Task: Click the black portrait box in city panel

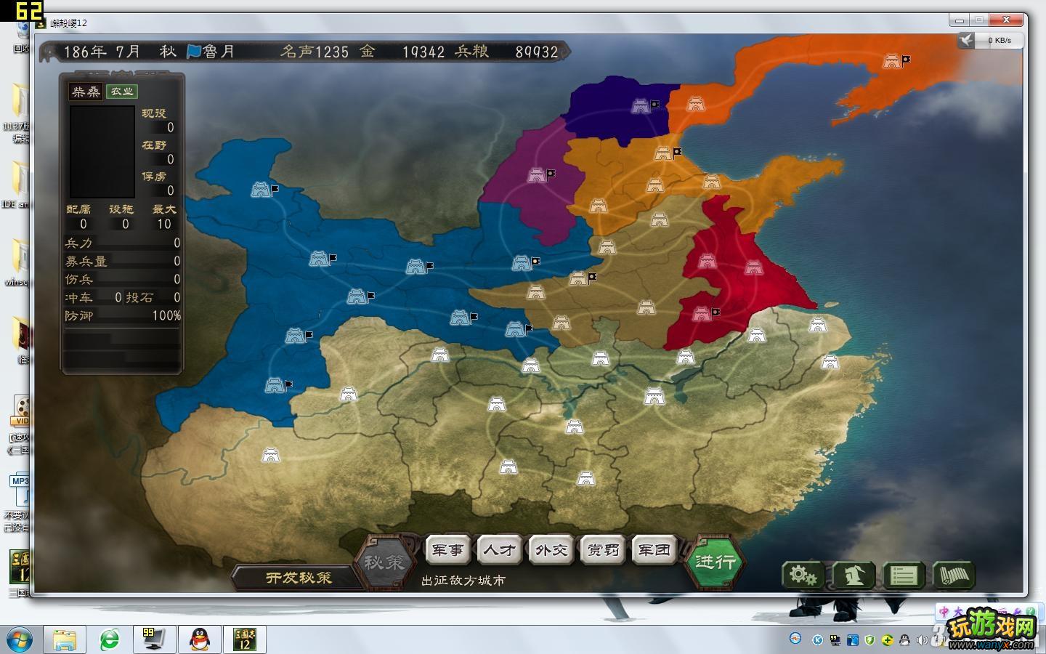Action: pyautogui.click(x=102, y=152)
